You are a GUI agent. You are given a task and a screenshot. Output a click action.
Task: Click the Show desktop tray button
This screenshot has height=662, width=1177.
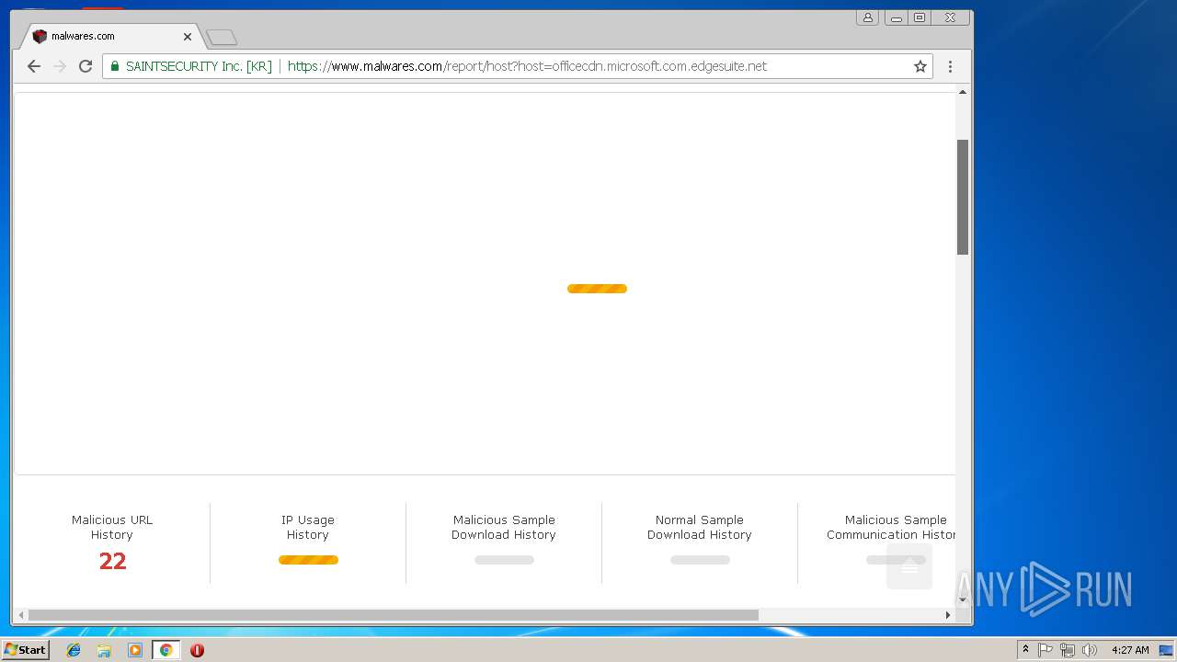pos(1166,650)
